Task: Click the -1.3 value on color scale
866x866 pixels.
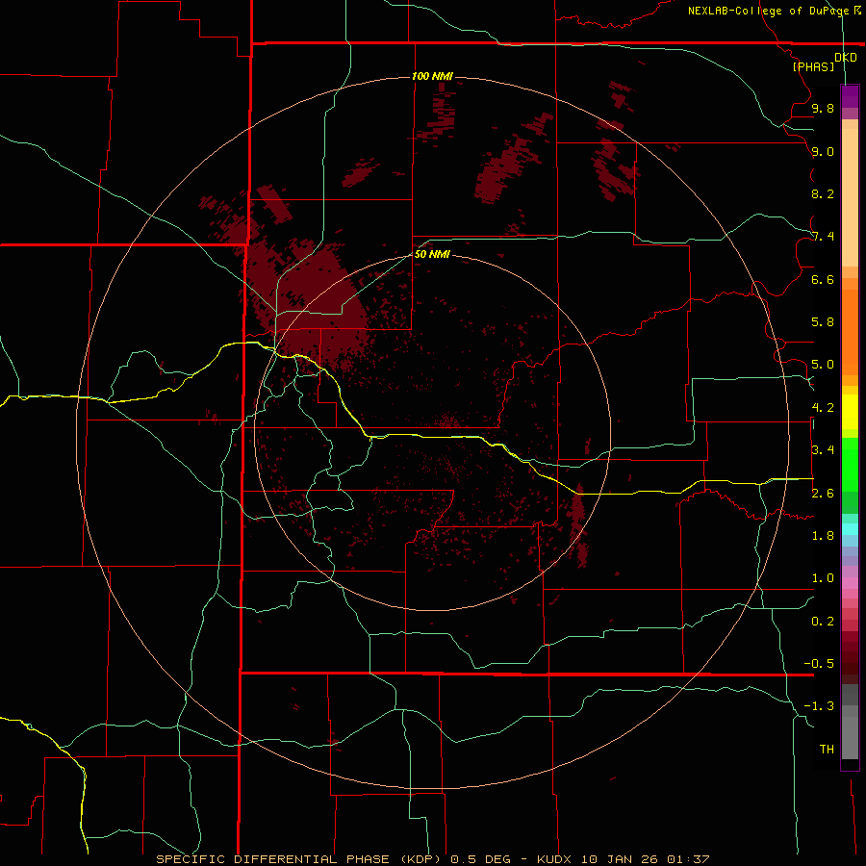Action: coord(819,706)
